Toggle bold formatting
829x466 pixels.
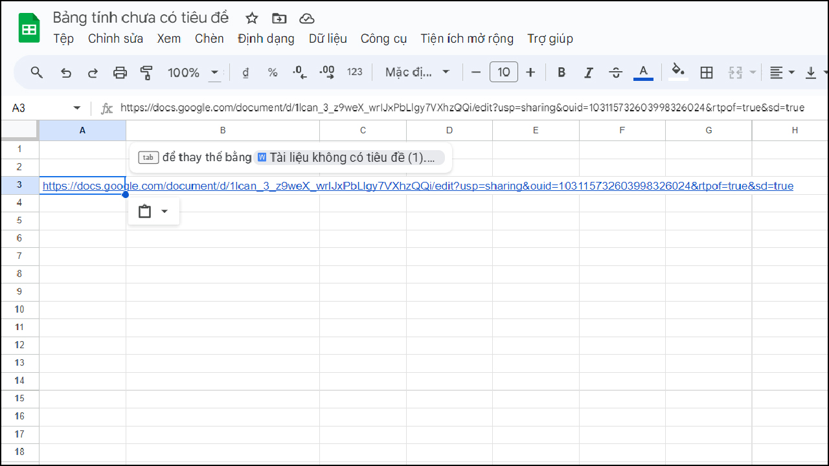tap(562, 72)
